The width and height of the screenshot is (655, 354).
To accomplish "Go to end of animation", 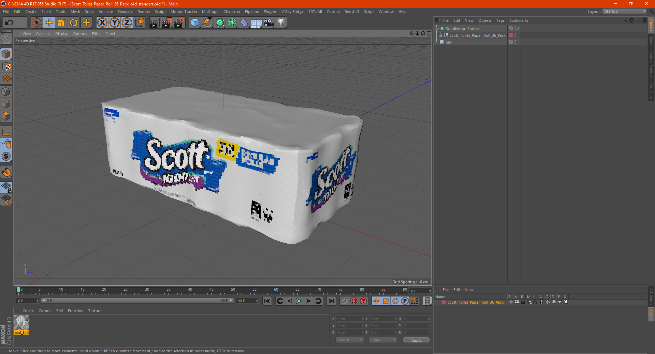I will pyautogui.click(x=331, y=301).
